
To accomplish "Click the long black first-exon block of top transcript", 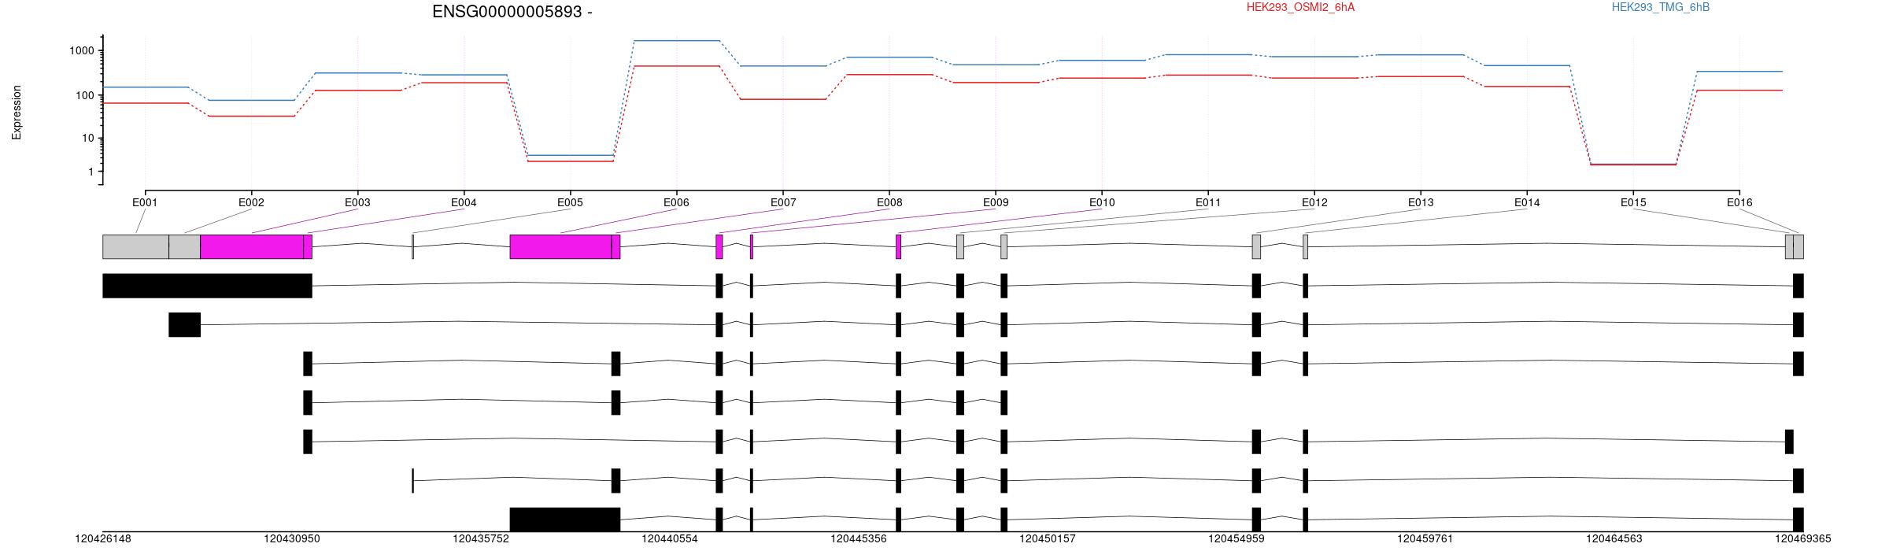I will (x=207, y=286).
